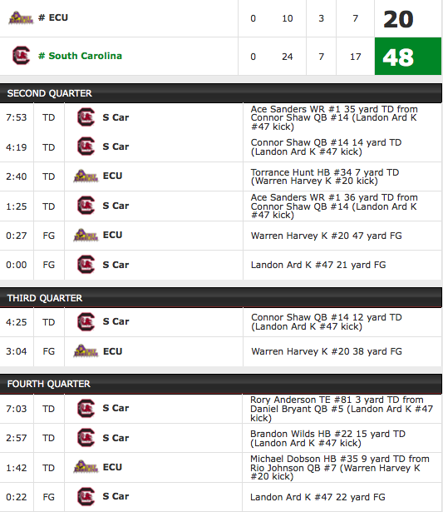Viewport: 443px width, 512px height.
Task: Open the South Carolina team link
Action: 85,56
